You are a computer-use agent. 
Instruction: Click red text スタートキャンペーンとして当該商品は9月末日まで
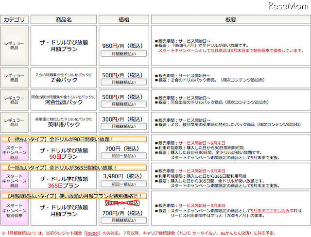[231, 51]
